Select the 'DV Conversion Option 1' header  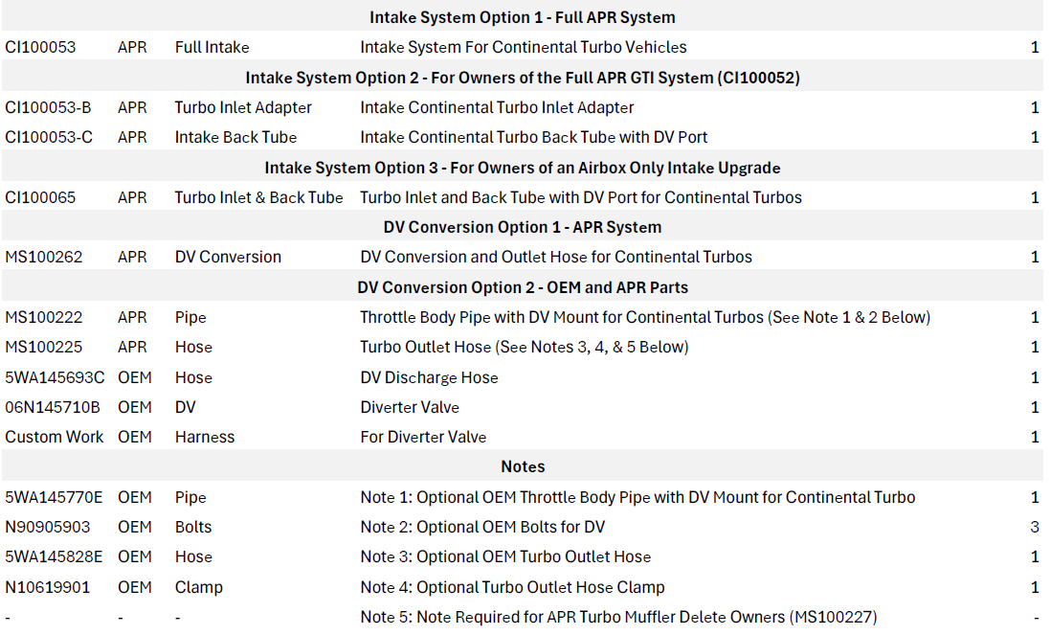[x=522, y=227]
